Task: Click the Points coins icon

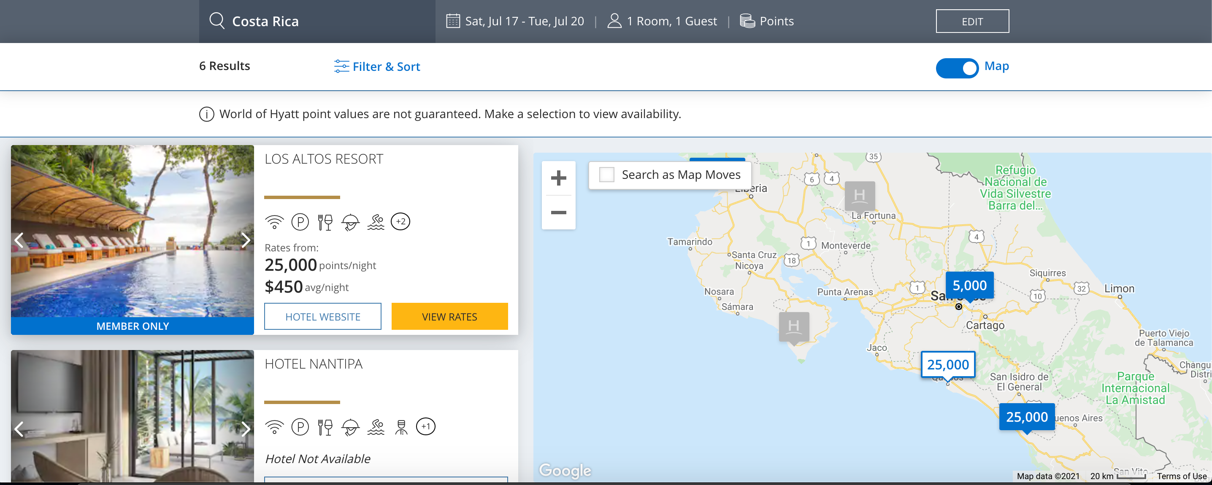Action: (x=747, y=21)
